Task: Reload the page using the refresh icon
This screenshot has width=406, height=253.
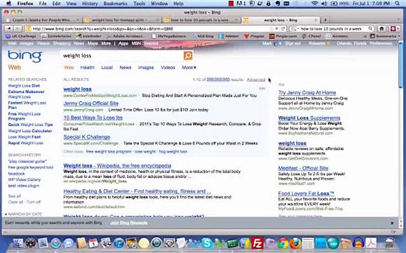Action: pyautogui.click(x=283, y=29)
